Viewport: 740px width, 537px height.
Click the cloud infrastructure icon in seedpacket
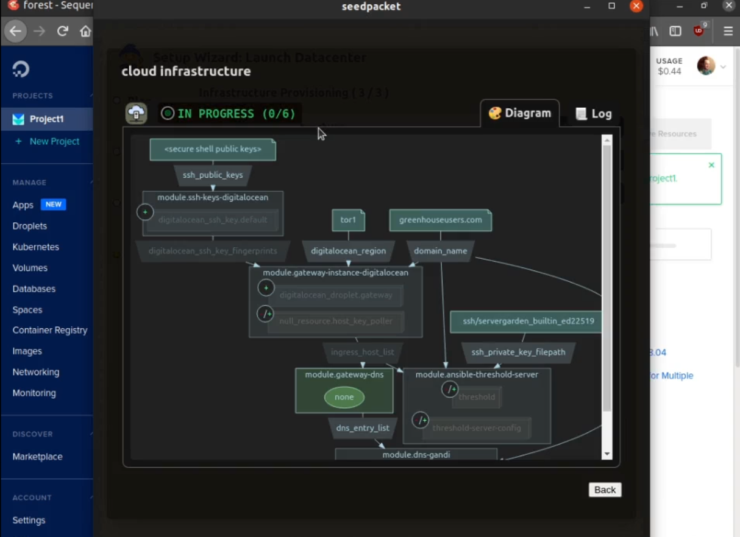click(x=137, y=113)
